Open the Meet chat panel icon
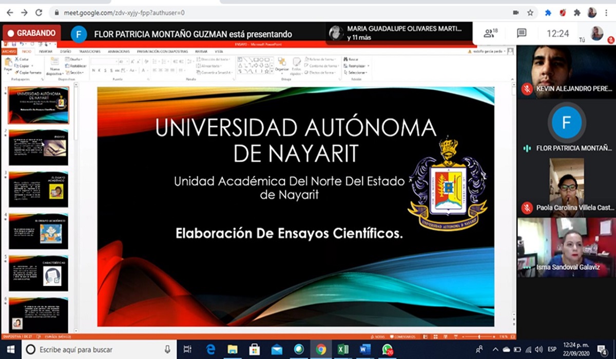The height and width of the screenshot is (359, 616). [x=522, y=33]
